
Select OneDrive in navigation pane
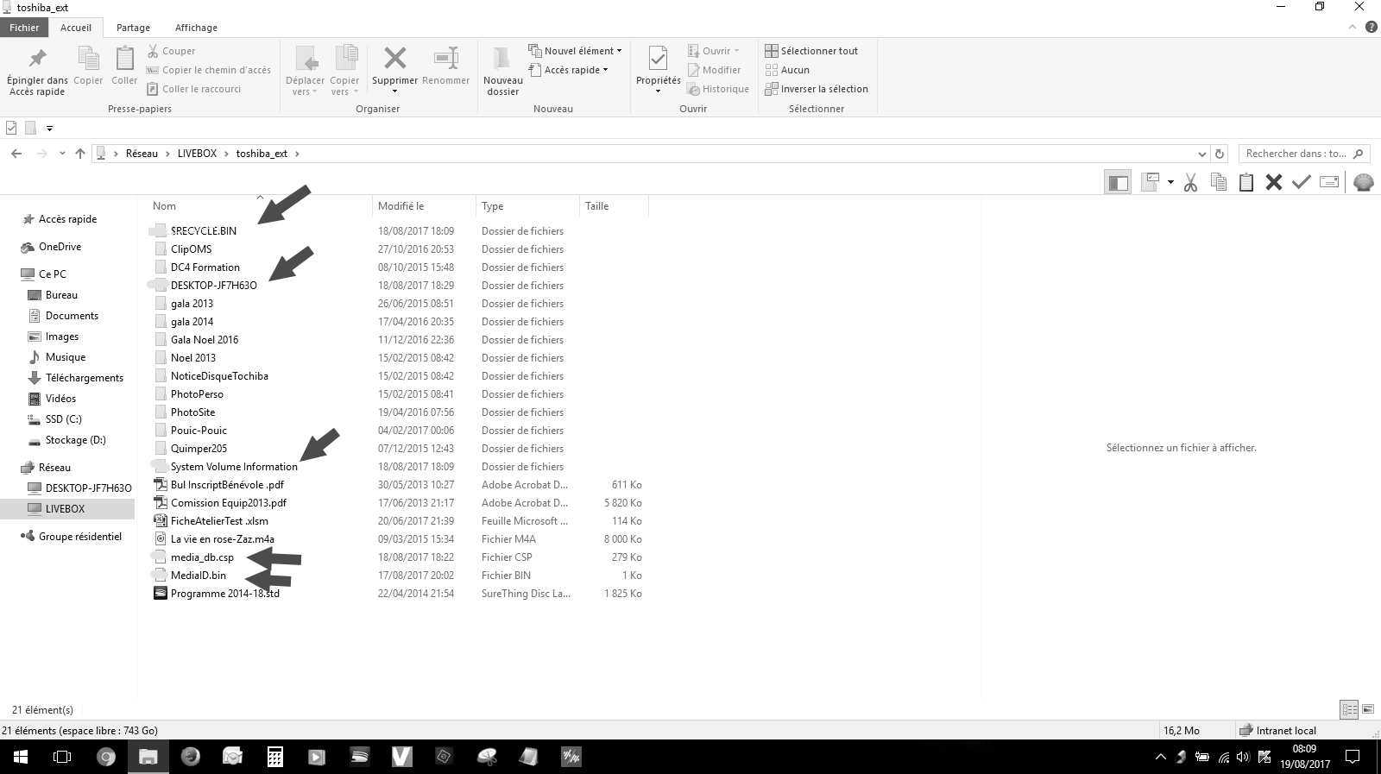(60, 247)
